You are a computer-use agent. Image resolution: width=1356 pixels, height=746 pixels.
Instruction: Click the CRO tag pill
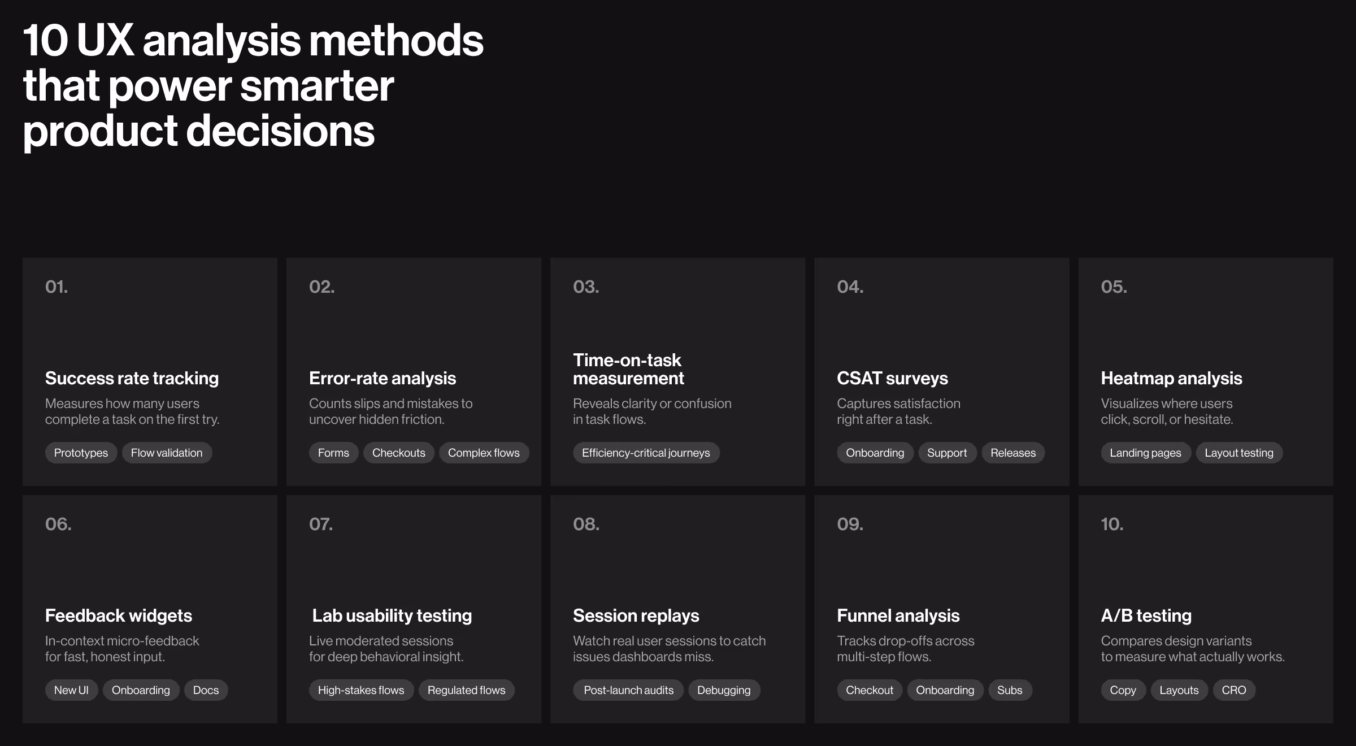[x=1234, y=690]
